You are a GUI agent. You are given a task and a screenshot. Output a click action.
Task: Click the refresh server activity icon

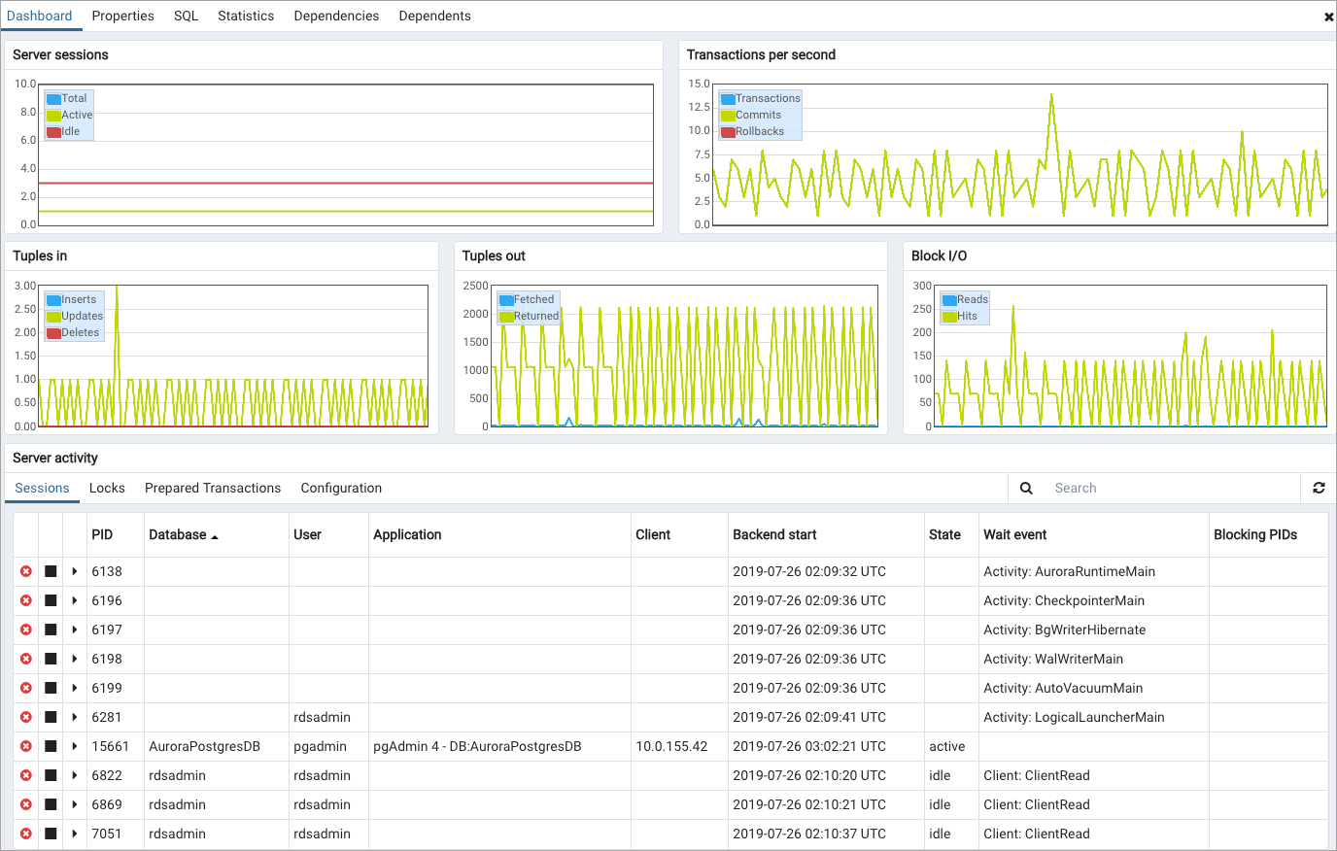pyautogui.click(x=1319, y=488)
